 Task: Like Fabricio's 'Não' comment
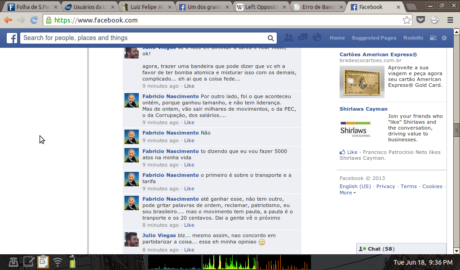tap(189, 140)
